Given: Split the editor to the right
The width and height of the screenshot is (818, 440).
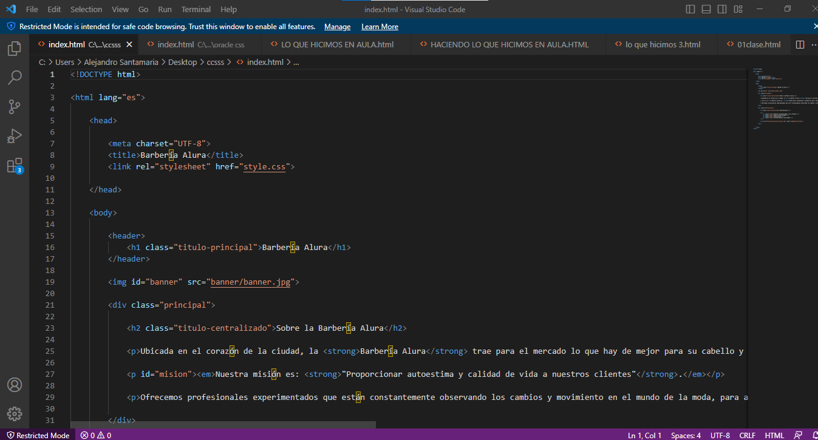Looking at the screenshot, I should (800, 44).
